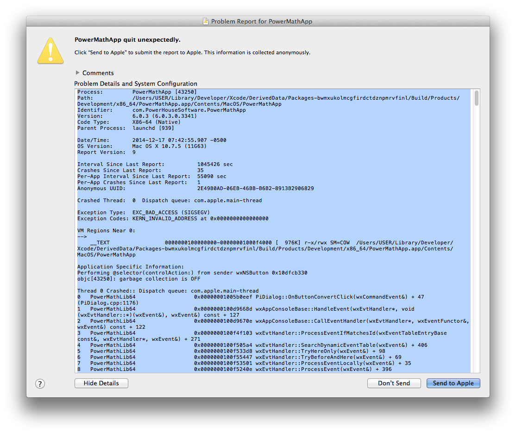Viewport: 516px width, 434px height.
Task: Click stack frame 1 'wxAppConsoleBase::HandleEvent'
Action: [246, 312]
